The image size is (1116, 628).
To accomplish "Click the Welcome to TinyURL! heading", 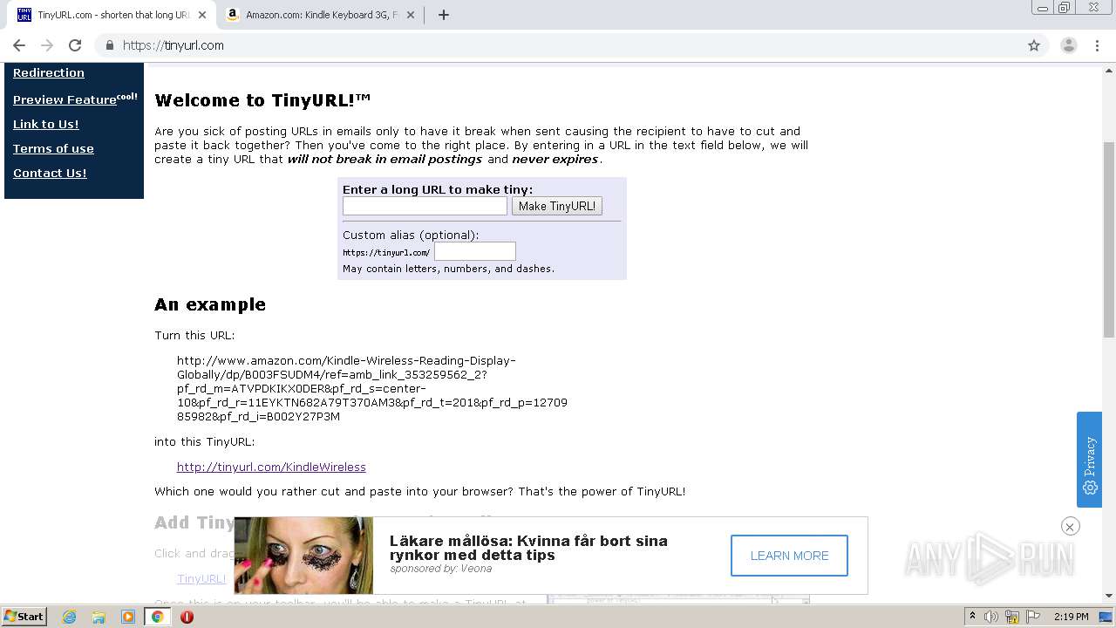I will (262, 100).
